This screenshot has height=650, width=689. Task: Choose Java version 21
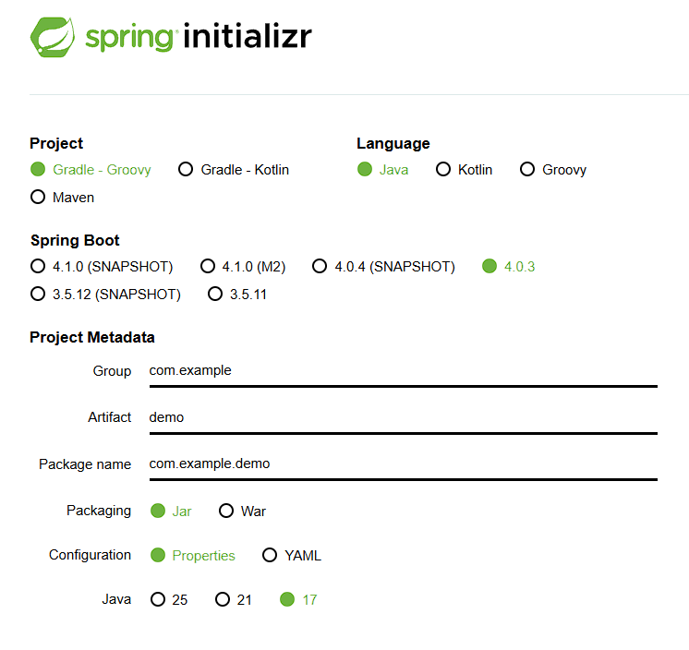[223, 600]
